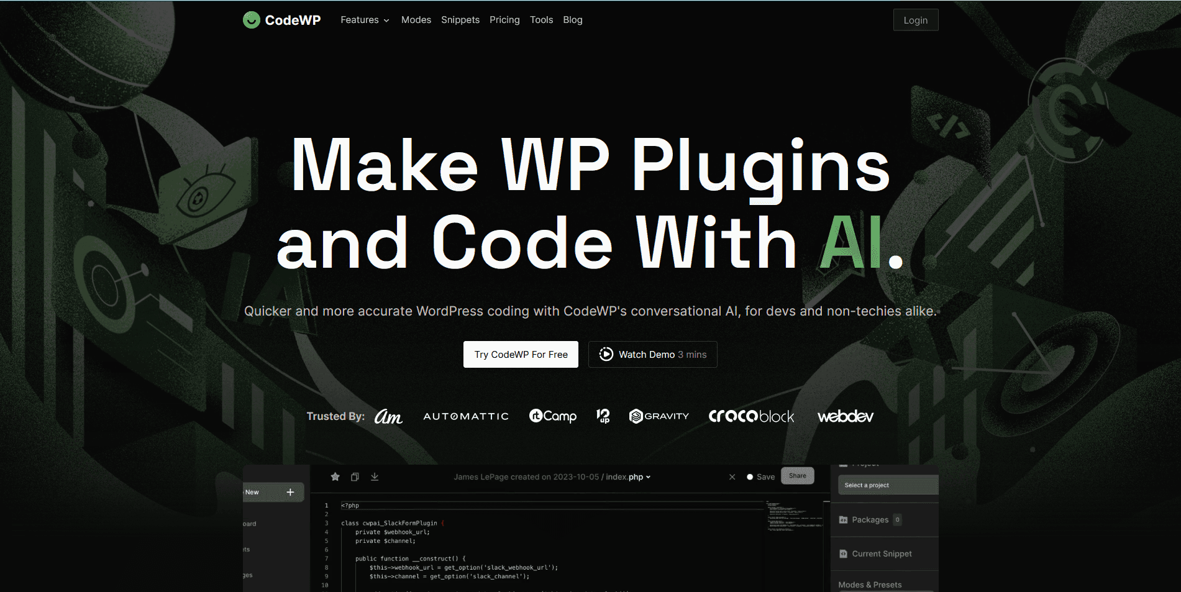Click the play icon in Watch Demo
Viewport: 1181px width, 592px height.
(606, 354)
